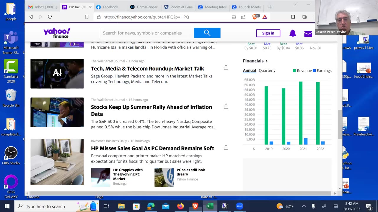Toggle browser sidebar panel icon
Image resolution: width=378 pixels, height=212 pixels.
pos(293,17)
